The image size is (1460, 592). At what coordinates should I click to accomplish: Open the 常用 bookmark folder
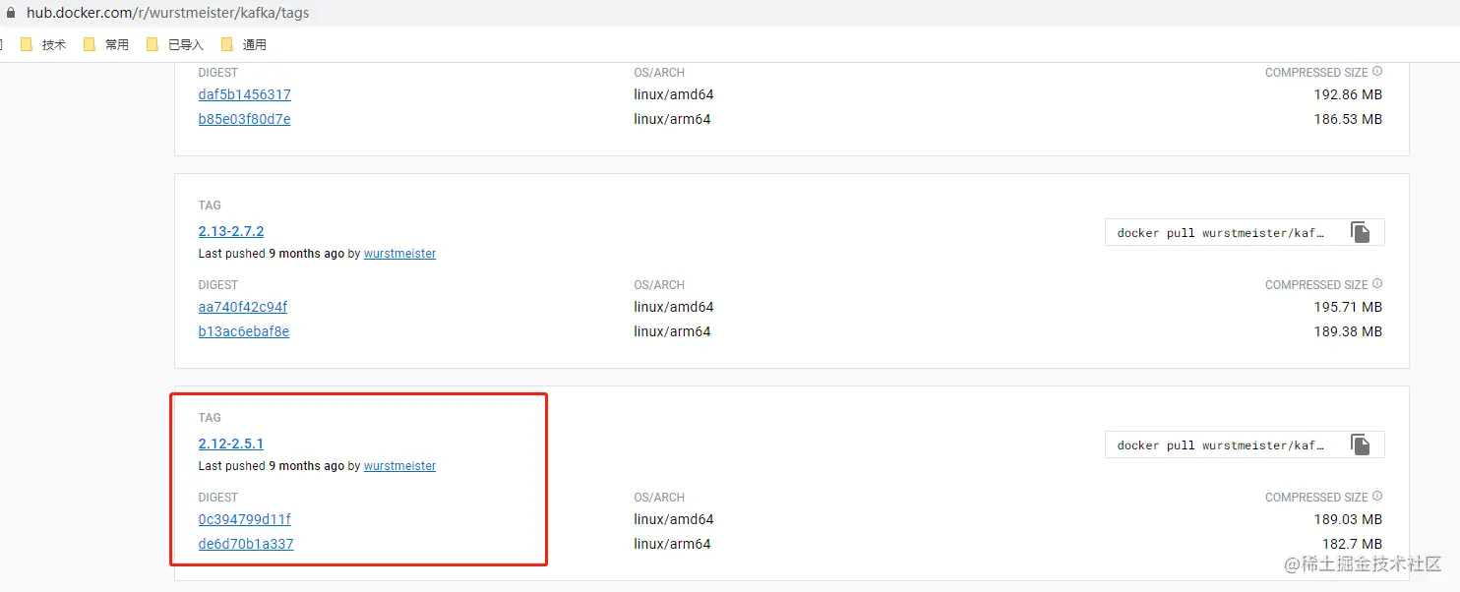[x=107, y=44]
